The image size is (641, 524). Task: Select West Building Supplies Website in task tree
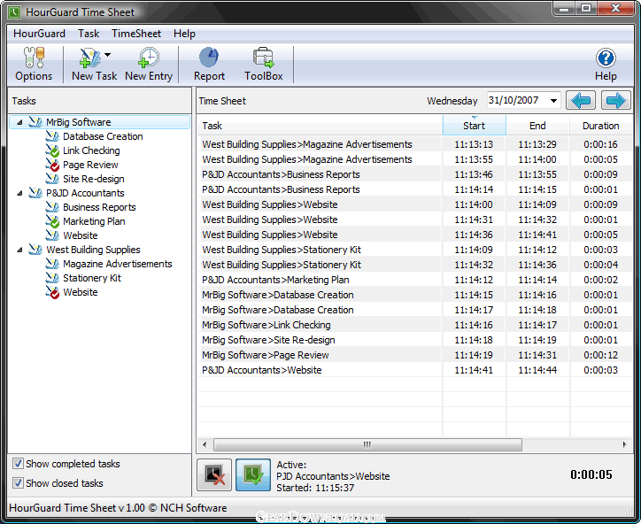click(80, 292)
